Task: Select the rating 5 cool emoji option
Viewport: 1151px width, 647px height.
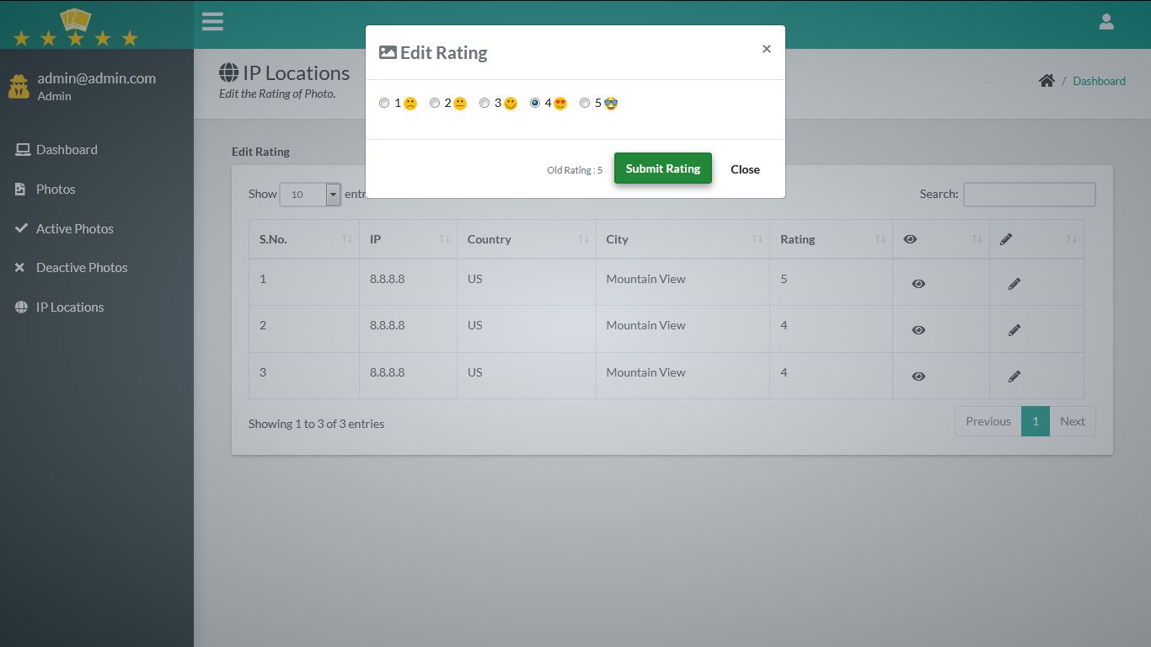Action: click(585, 102)
